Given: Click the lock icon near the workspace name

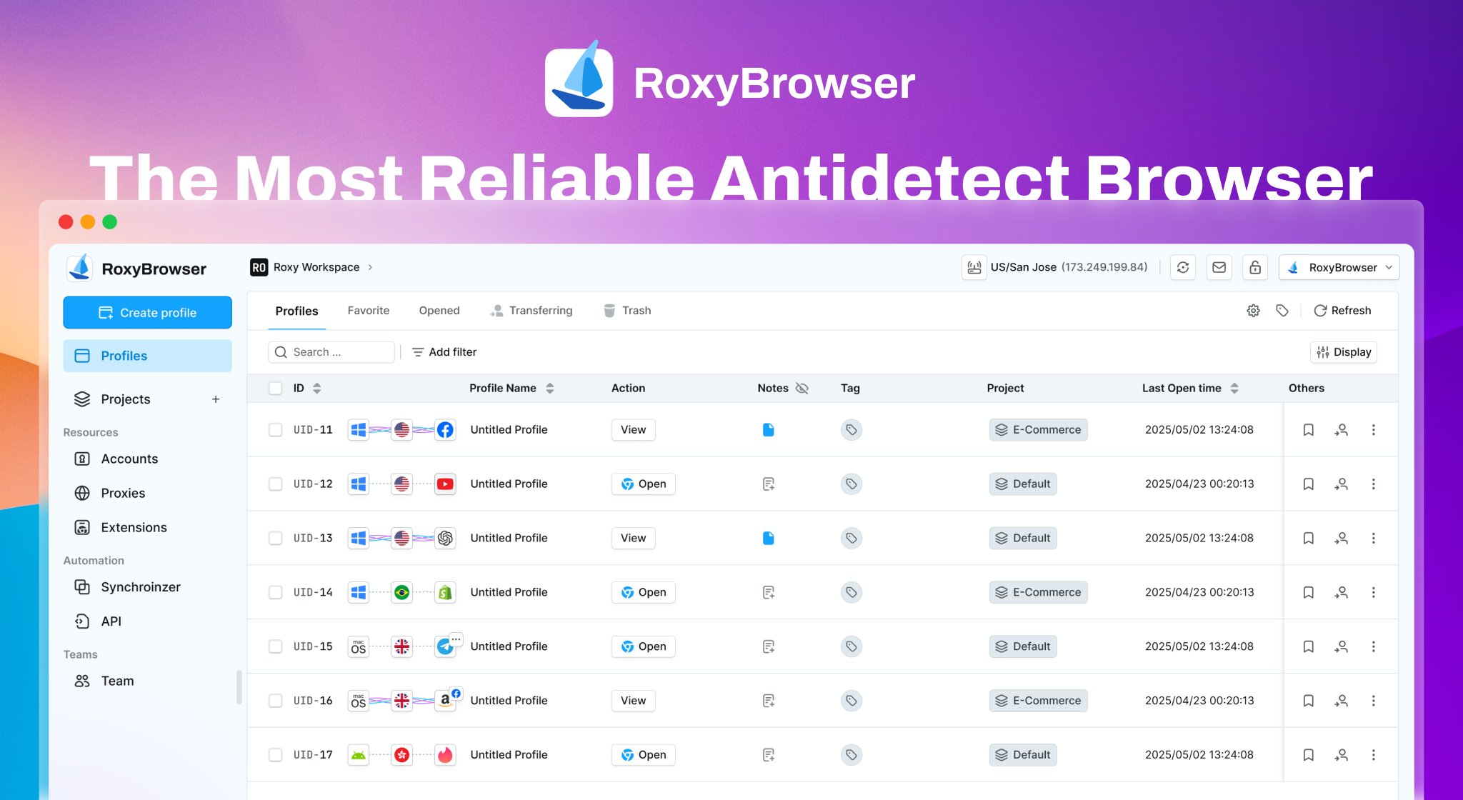Looking at the screenshot, I should pyautogui.click(x=1255, y=267).
